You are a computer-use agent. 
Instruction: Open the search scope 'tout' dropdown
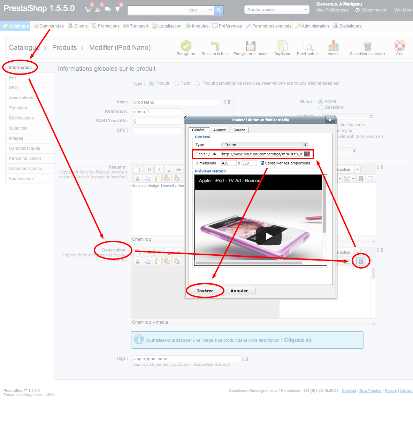point(200,10)
